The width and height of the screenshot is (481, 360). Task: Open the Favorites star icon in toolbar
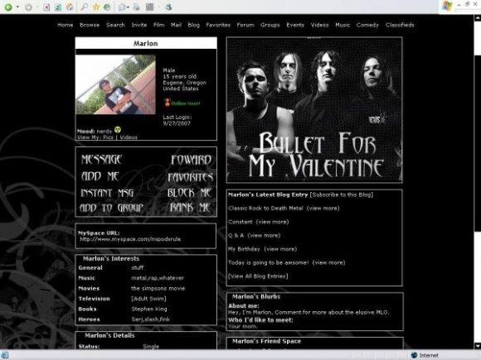tap(96, 7)
